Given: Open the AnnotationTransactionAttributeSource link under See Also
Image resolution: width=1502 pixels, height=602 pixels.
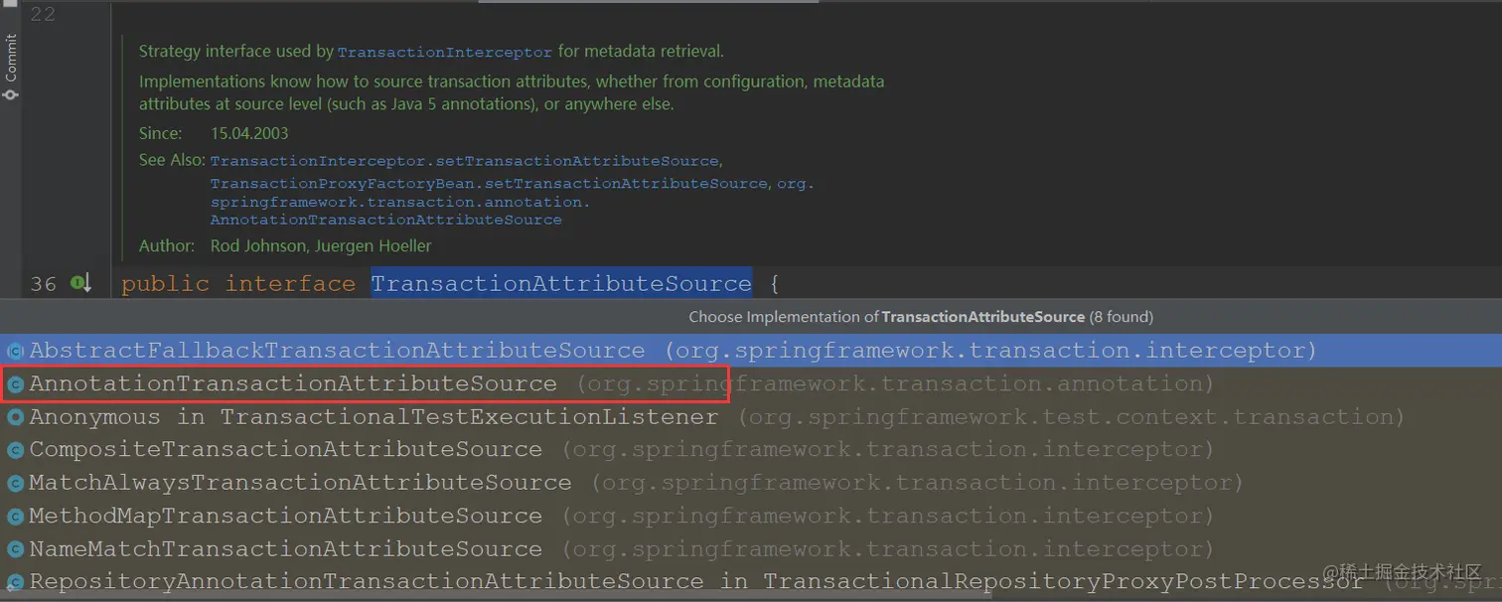Looking at the screenshot, I should (x=385, y=220).
